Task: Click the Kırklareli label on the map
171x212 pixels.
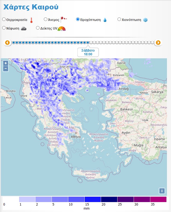Action: coord(119,75)
